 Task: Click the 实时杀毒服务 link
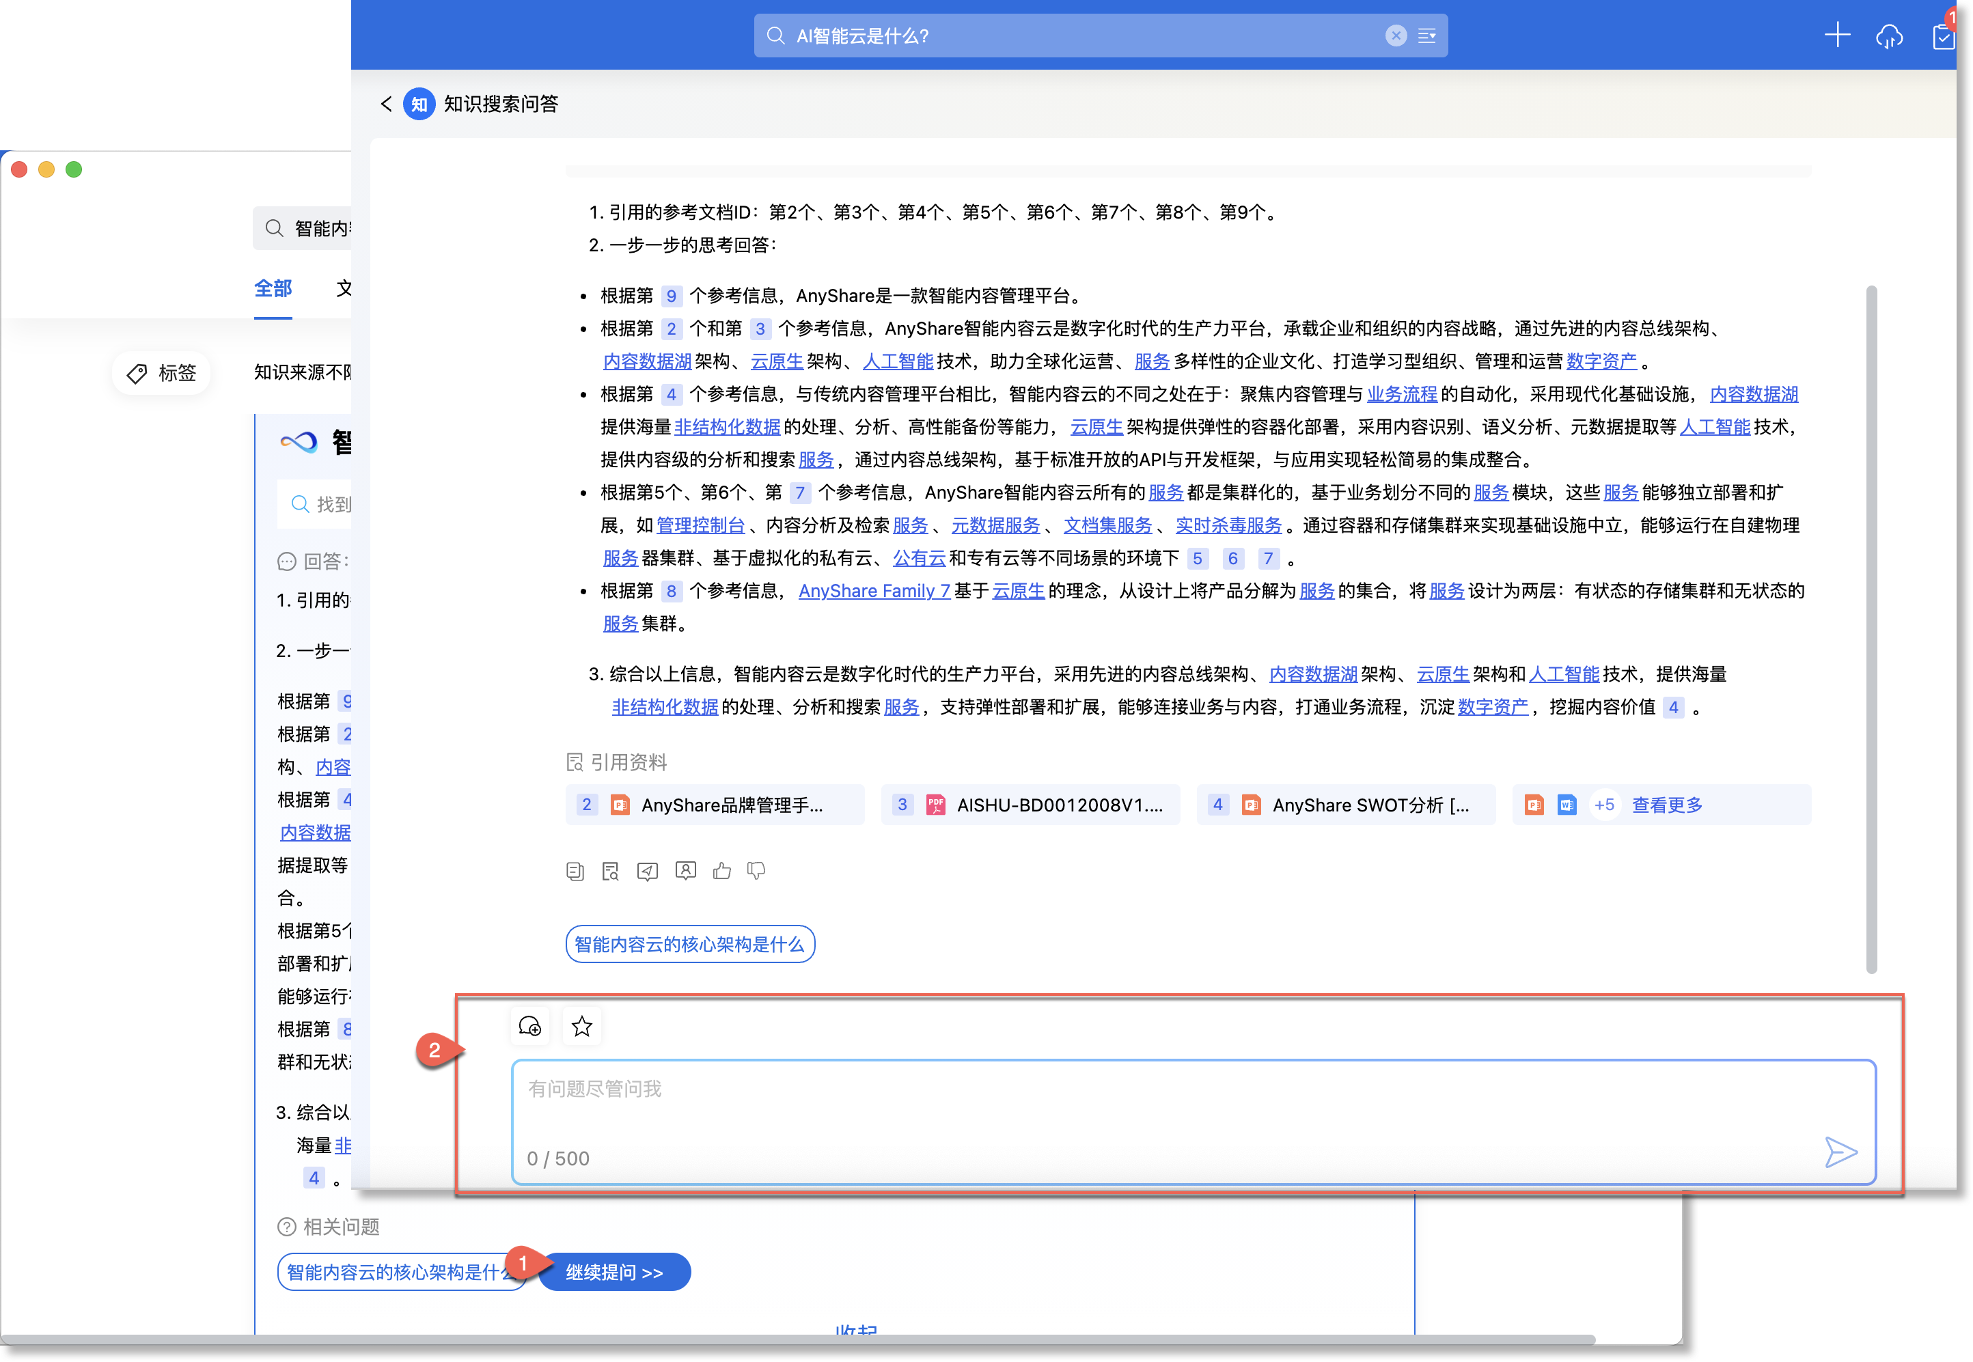click(1229, 525)
